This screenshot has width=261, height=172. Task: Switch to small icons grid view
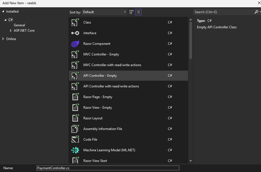(131, 12)
